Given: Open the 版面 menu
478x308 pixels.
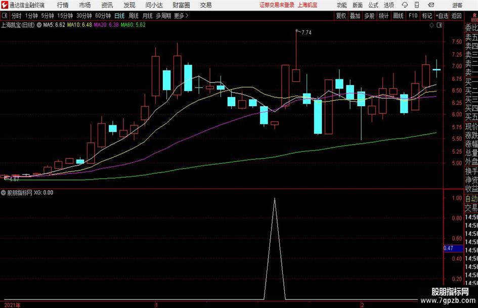Looking at the screenshot, I should (x=358, y=5).
